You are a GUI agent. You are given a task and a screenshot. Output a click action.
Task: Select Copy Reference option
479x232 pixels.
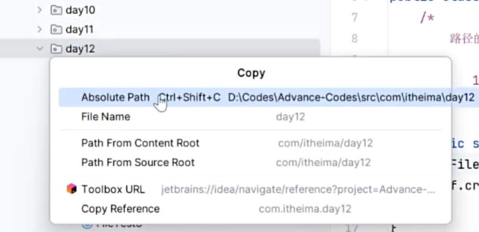[120, 209]
